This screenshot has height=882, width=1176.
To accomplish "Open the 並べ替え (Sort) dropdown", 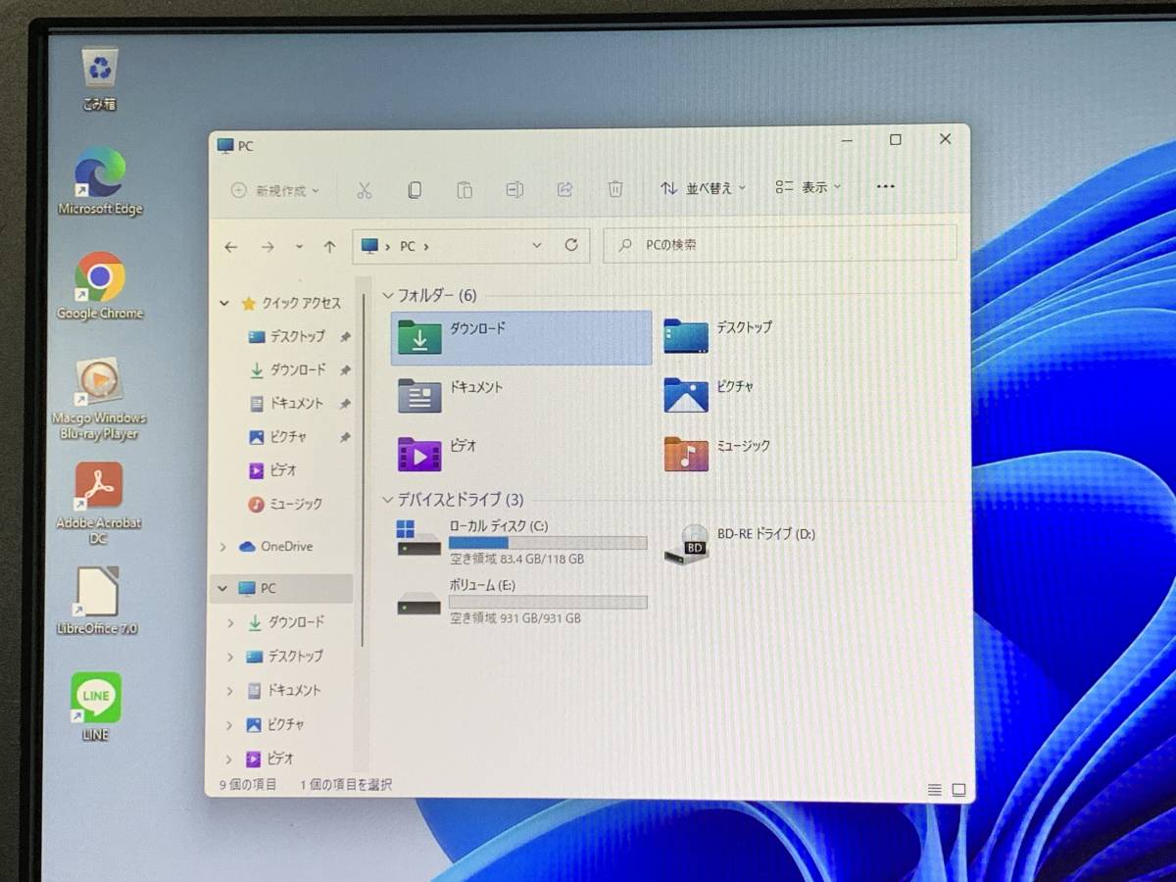I will [x=703, y=188].
